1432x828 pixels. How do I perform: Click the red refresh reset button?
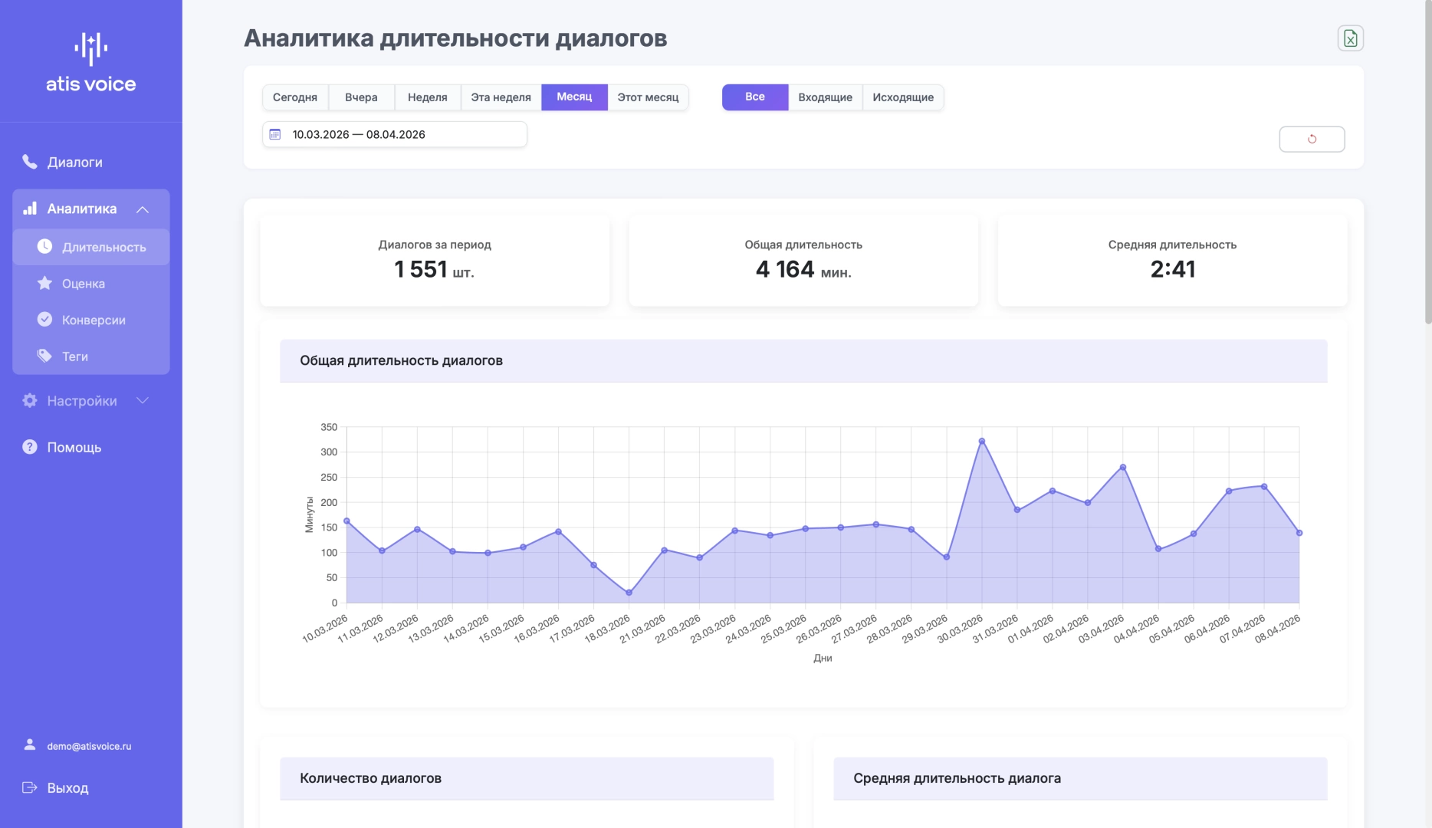[x=1312, y=139]
